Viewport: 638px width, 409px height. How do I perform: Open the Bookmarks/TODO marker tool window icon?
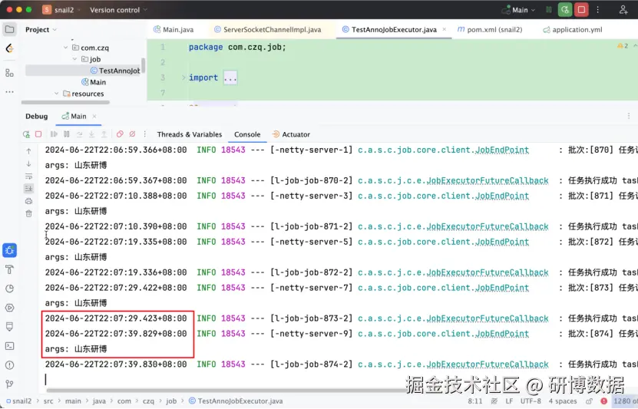tap(9, 327)
